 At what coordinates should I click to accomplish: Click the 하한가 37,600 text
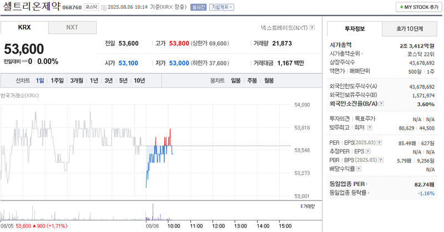[x=210, y=63]
